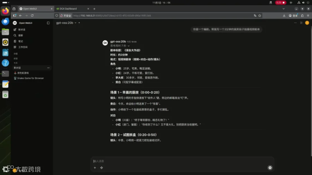Click the Activities indicator at top left
The width and height of the screenshot is (312, 175).
tap(6, 2)
